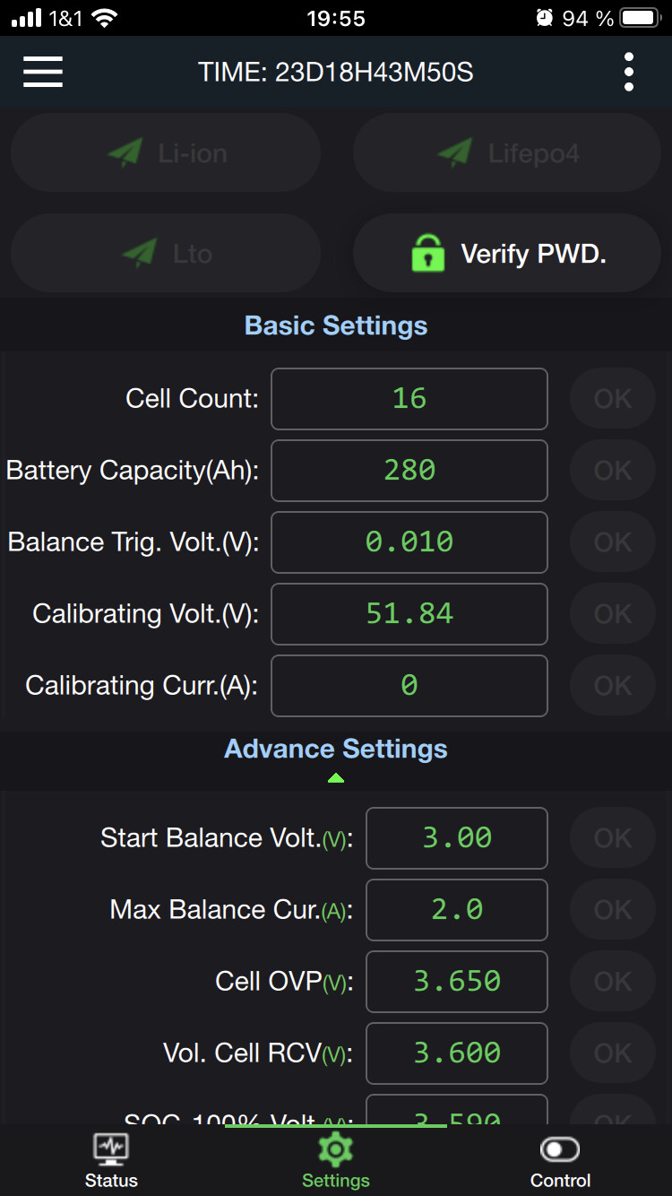
Task: Tap the Lto paper plane icon
Action: click(x=140, y=254)
